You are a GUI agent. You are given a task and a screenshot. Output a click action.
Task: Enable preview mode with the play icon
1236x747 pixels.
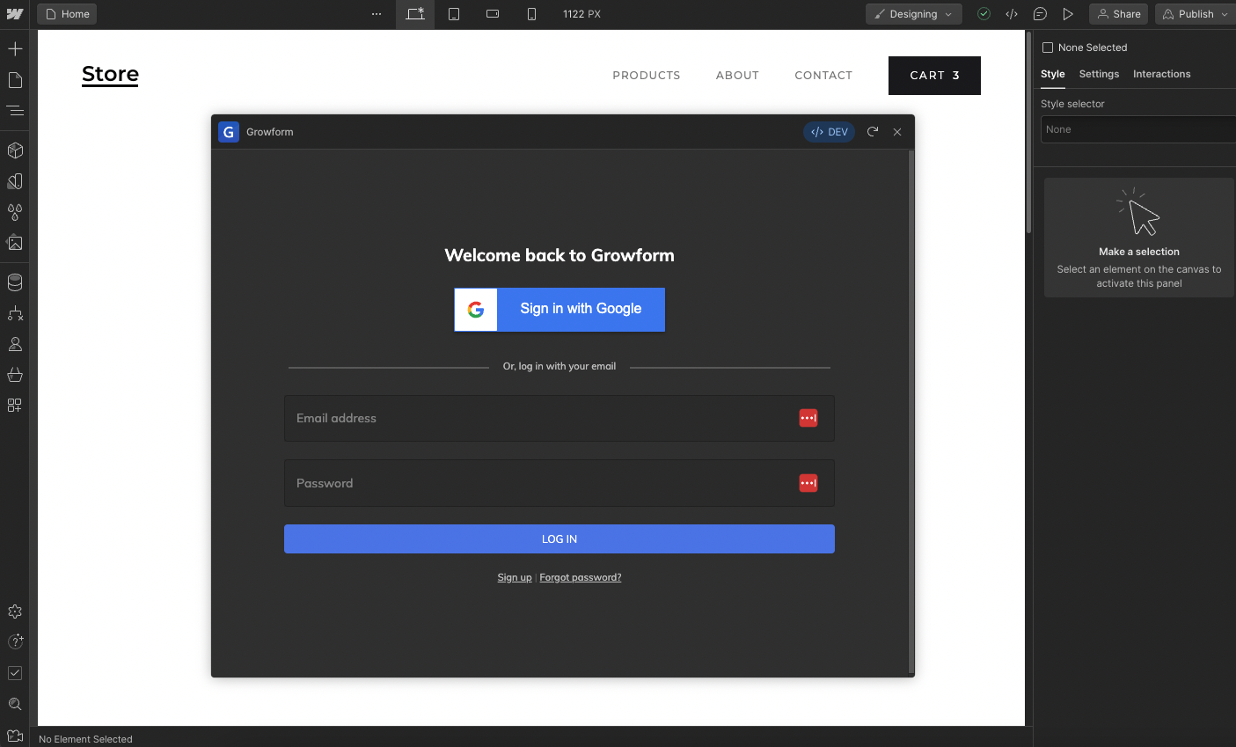point(1068,14)
